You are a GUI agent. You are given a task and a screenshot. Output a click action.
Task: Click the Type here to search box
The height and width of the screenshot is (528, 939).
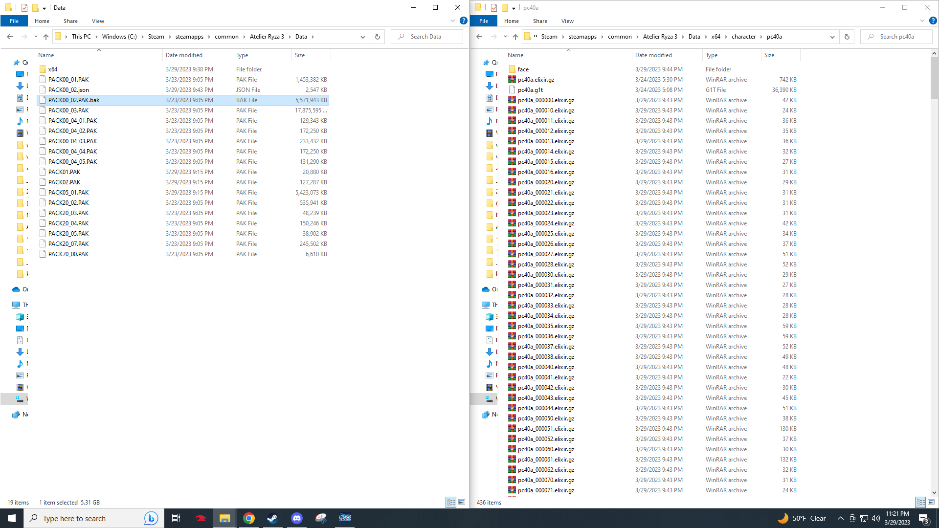93,518
